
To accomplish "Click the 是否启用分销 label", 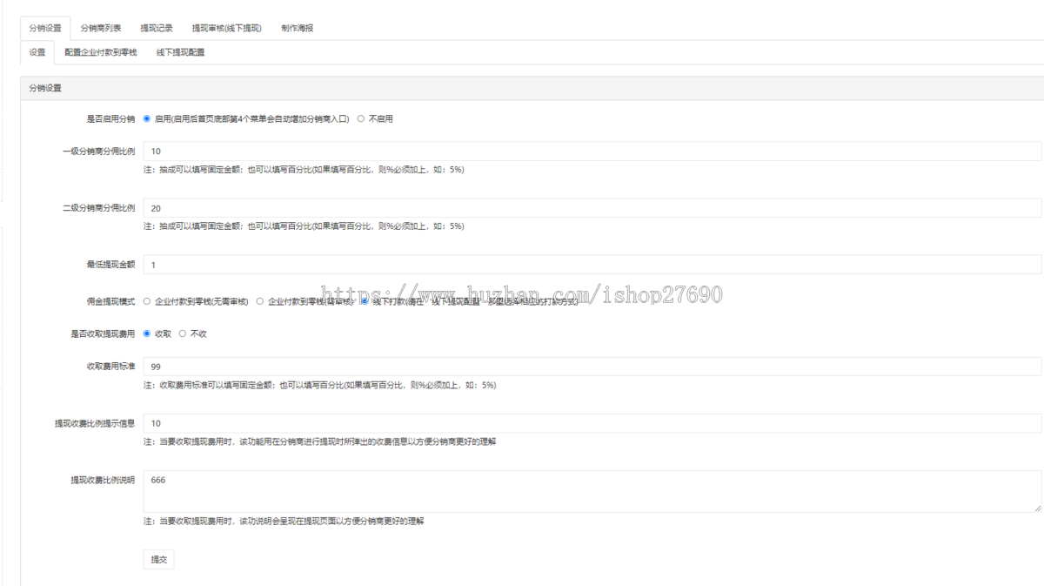I will point(110,118).
